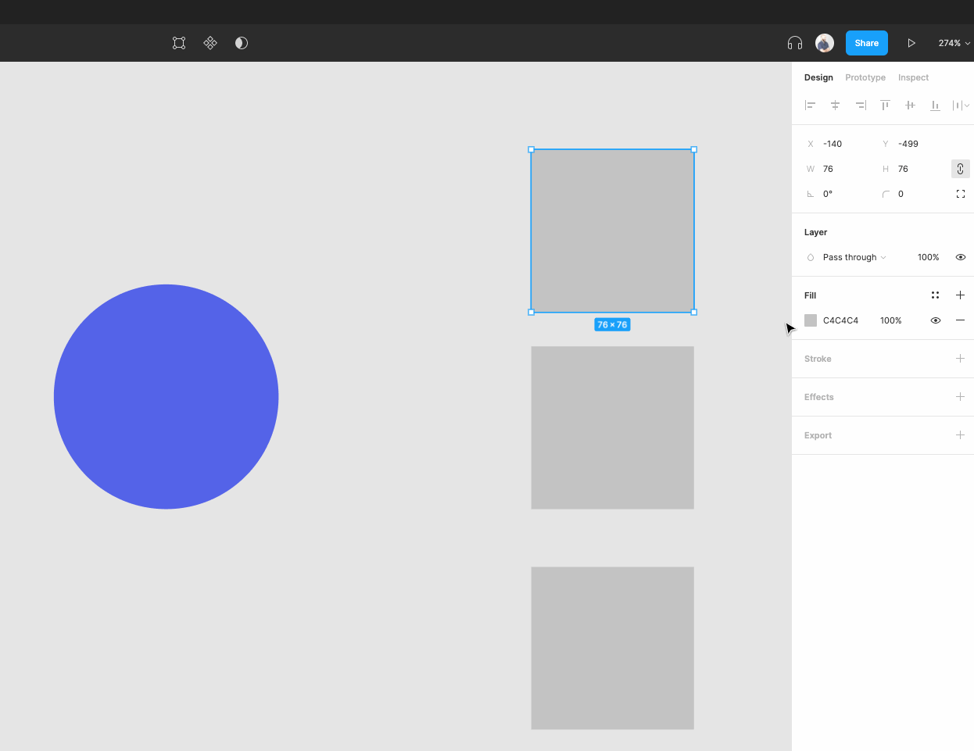Toggle layer visibility eye icon
This screenshot has width=974, height=751.
tap(961, 257)
